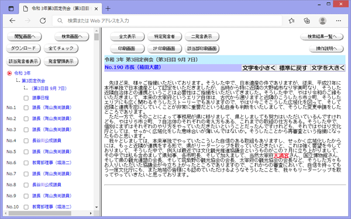The height and width of the screenshot is (219, 351).
Task: Open the No.5 議長 (陶山良尚議員) link
Action: 51,151
